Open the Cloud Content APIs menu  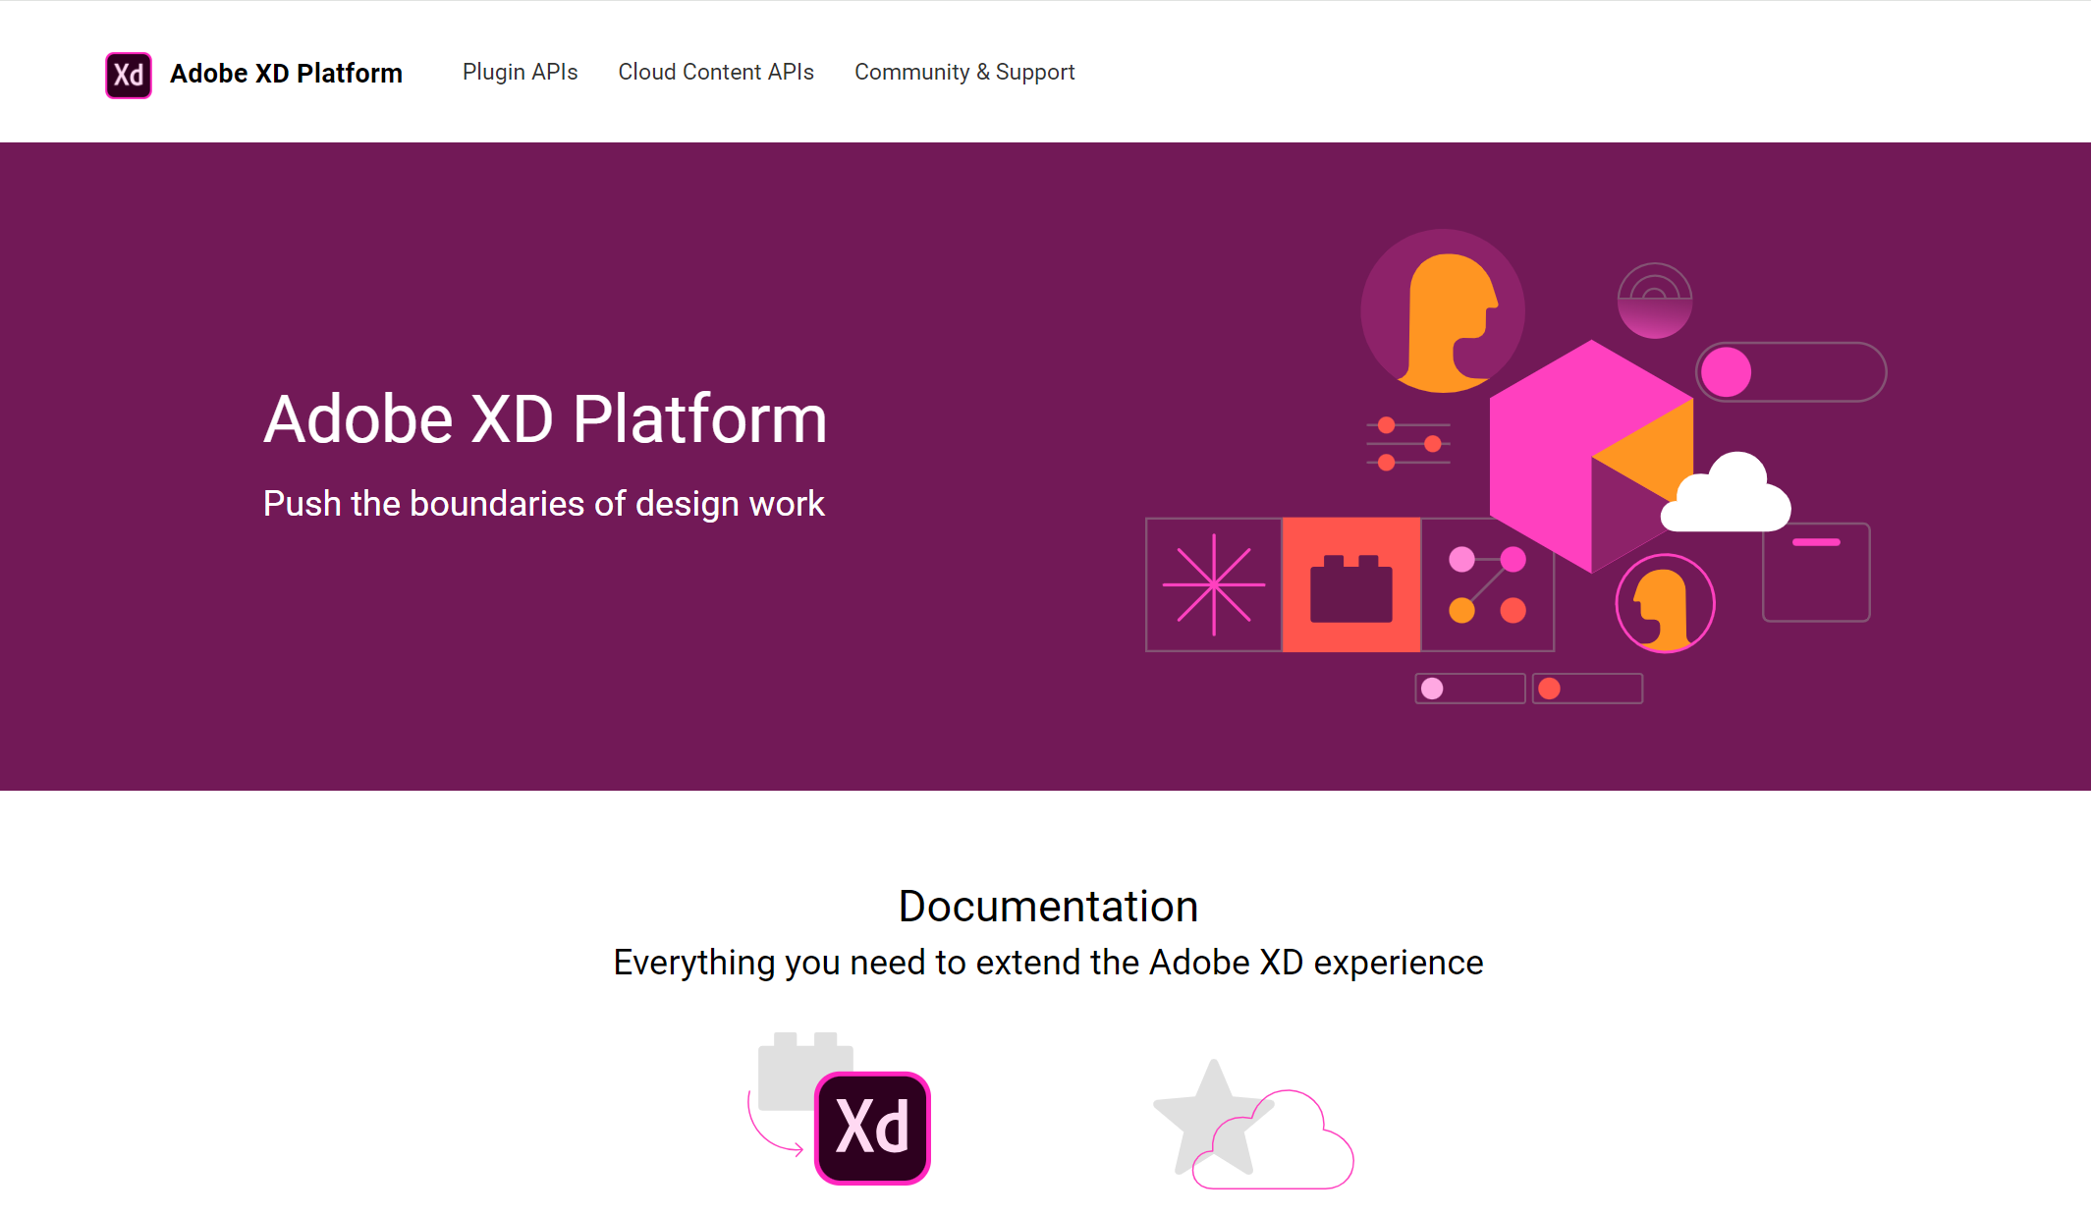(x=716, y=72)
